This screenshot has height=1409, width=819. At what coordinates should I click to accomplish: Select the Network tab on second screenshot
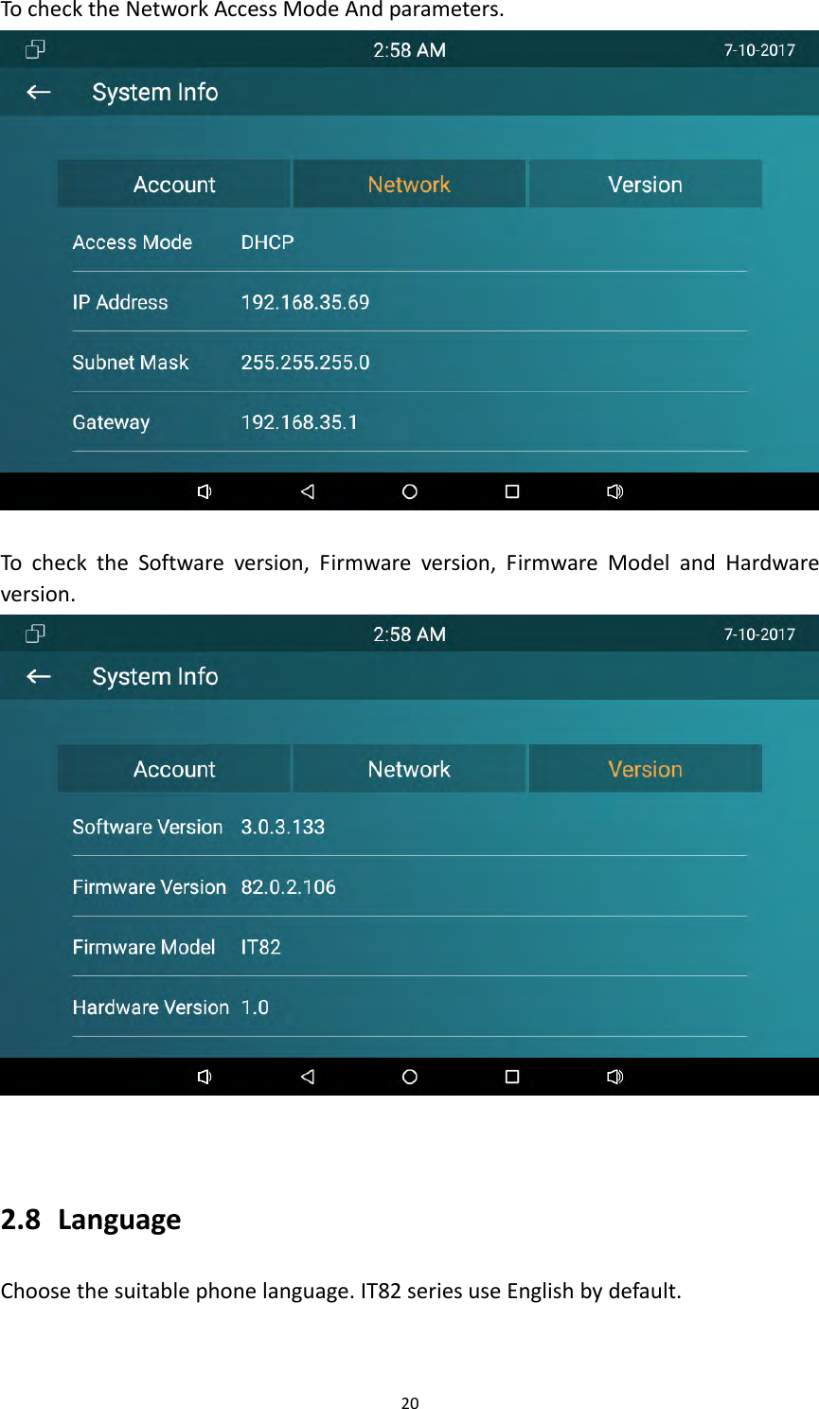pyautogui.click(x=409, y=768)
